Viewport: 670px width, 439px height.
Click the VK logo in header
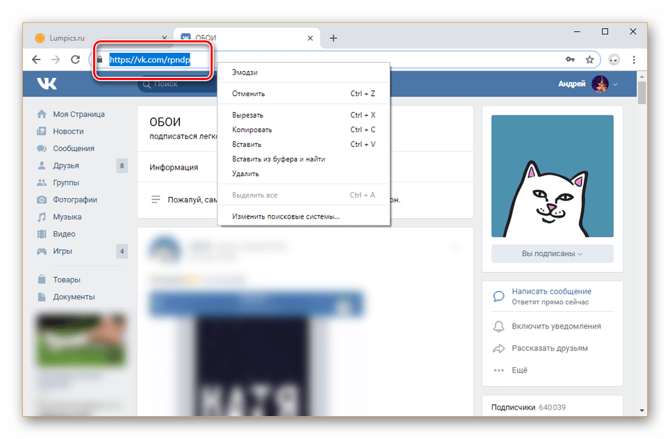pyautogui.click(x=47, y=83)
